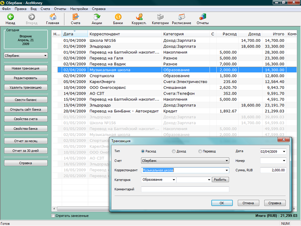Select the Доход radio button

(x=174, y=151)
